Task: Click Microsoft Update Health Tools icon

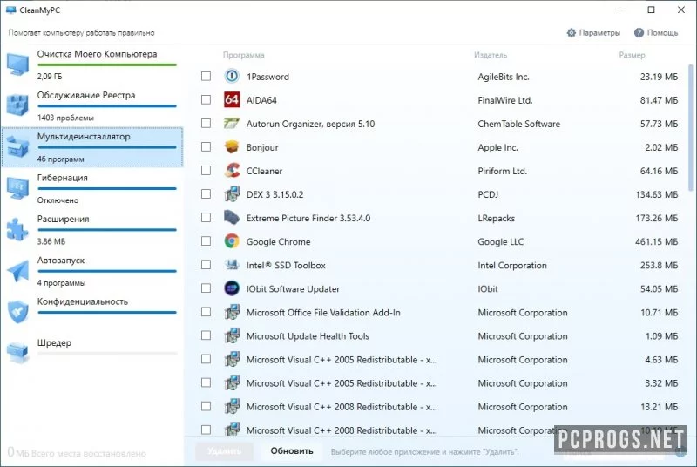Action: (x=232, y=335)
